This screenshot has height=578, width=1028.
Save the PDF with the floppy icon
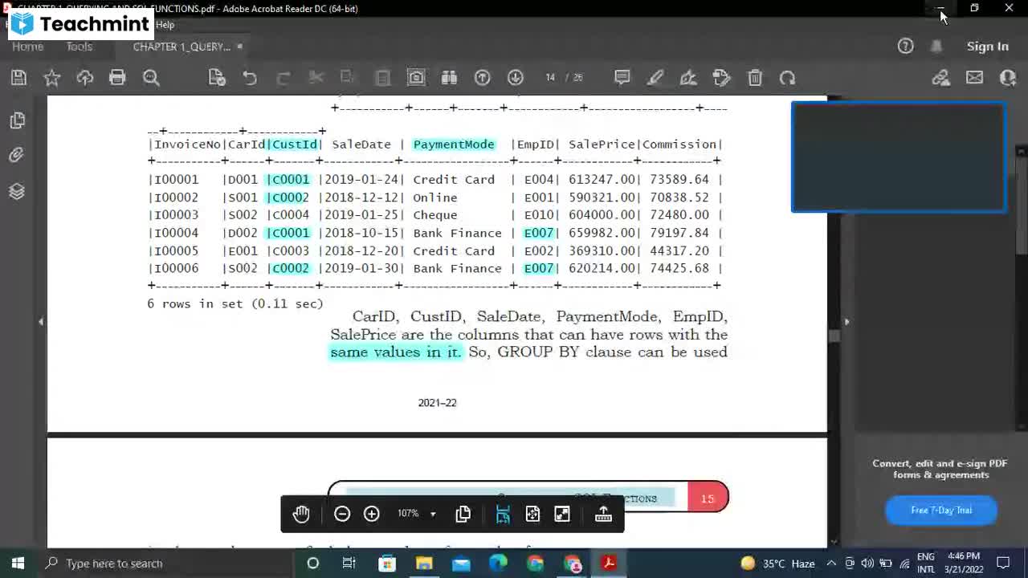(18, 78)
